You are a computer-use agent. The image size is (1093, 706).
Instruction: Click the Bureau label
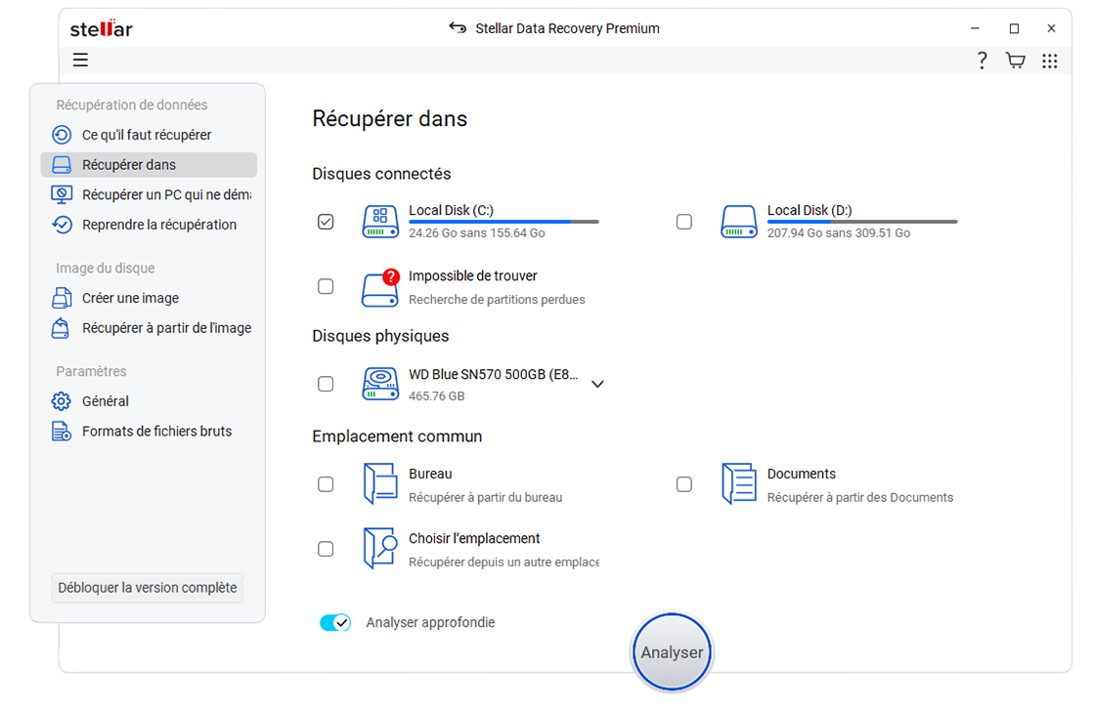point(430,474)
